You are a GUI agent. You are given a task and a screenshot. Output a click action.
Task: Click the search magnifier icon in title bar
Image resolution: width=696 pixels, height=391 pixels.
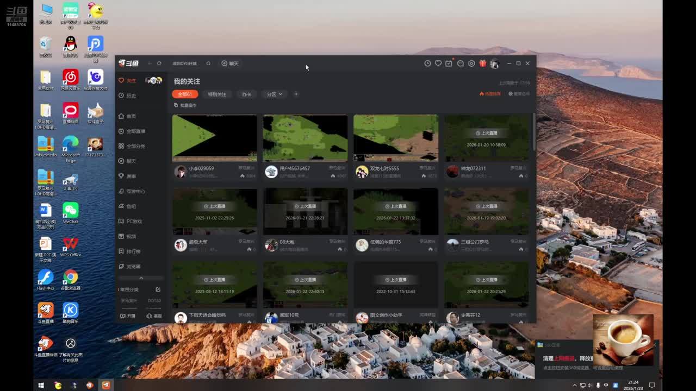tap(208, 64)
